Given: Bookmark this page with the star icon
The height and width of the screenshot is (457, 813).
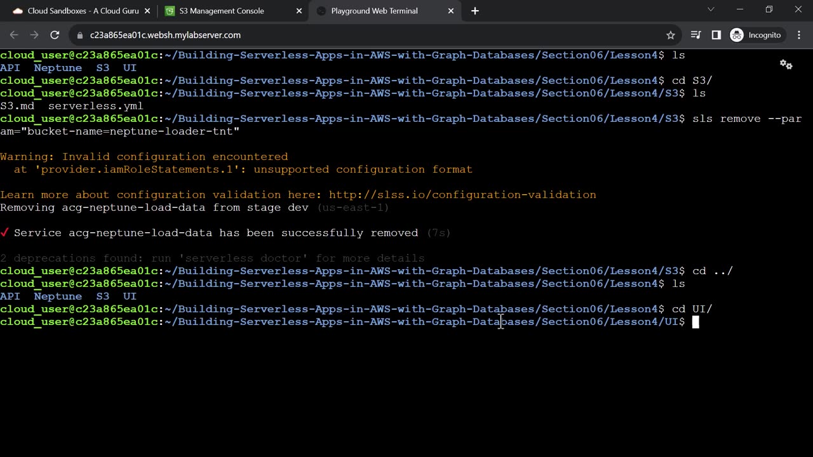Looking at the screenshot, I should tap(670, 35).
